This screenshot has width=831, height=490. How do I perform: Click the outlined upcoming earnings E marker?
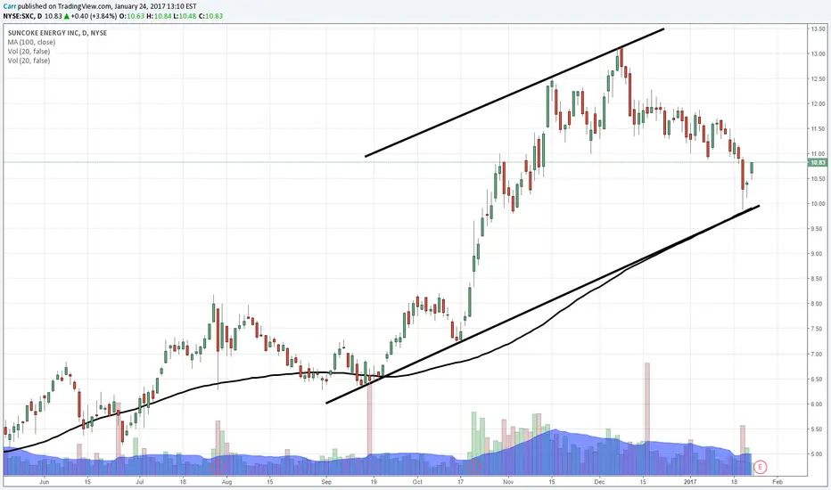click(760, 467)
